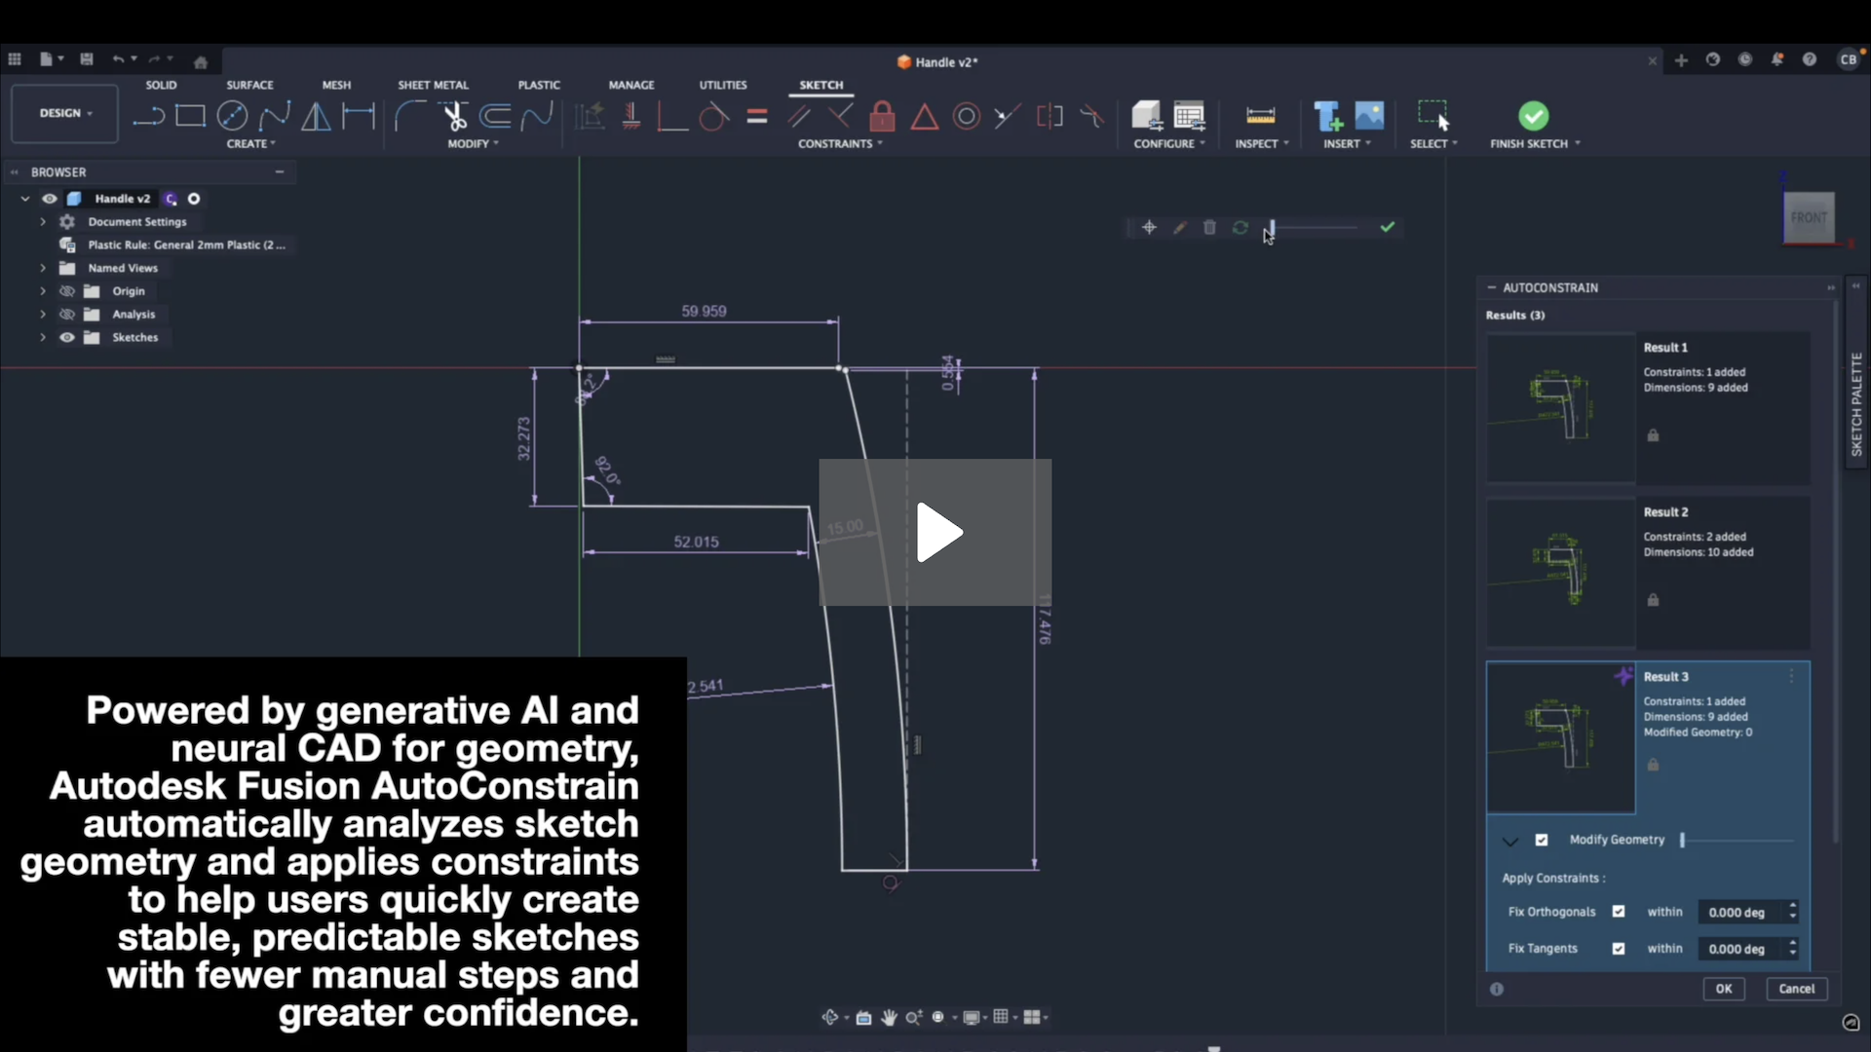This screenshot has width=1871, height=1052.
Task: Click the Finish Sketch green checkmark
Action: click(x=1533, y=116)
